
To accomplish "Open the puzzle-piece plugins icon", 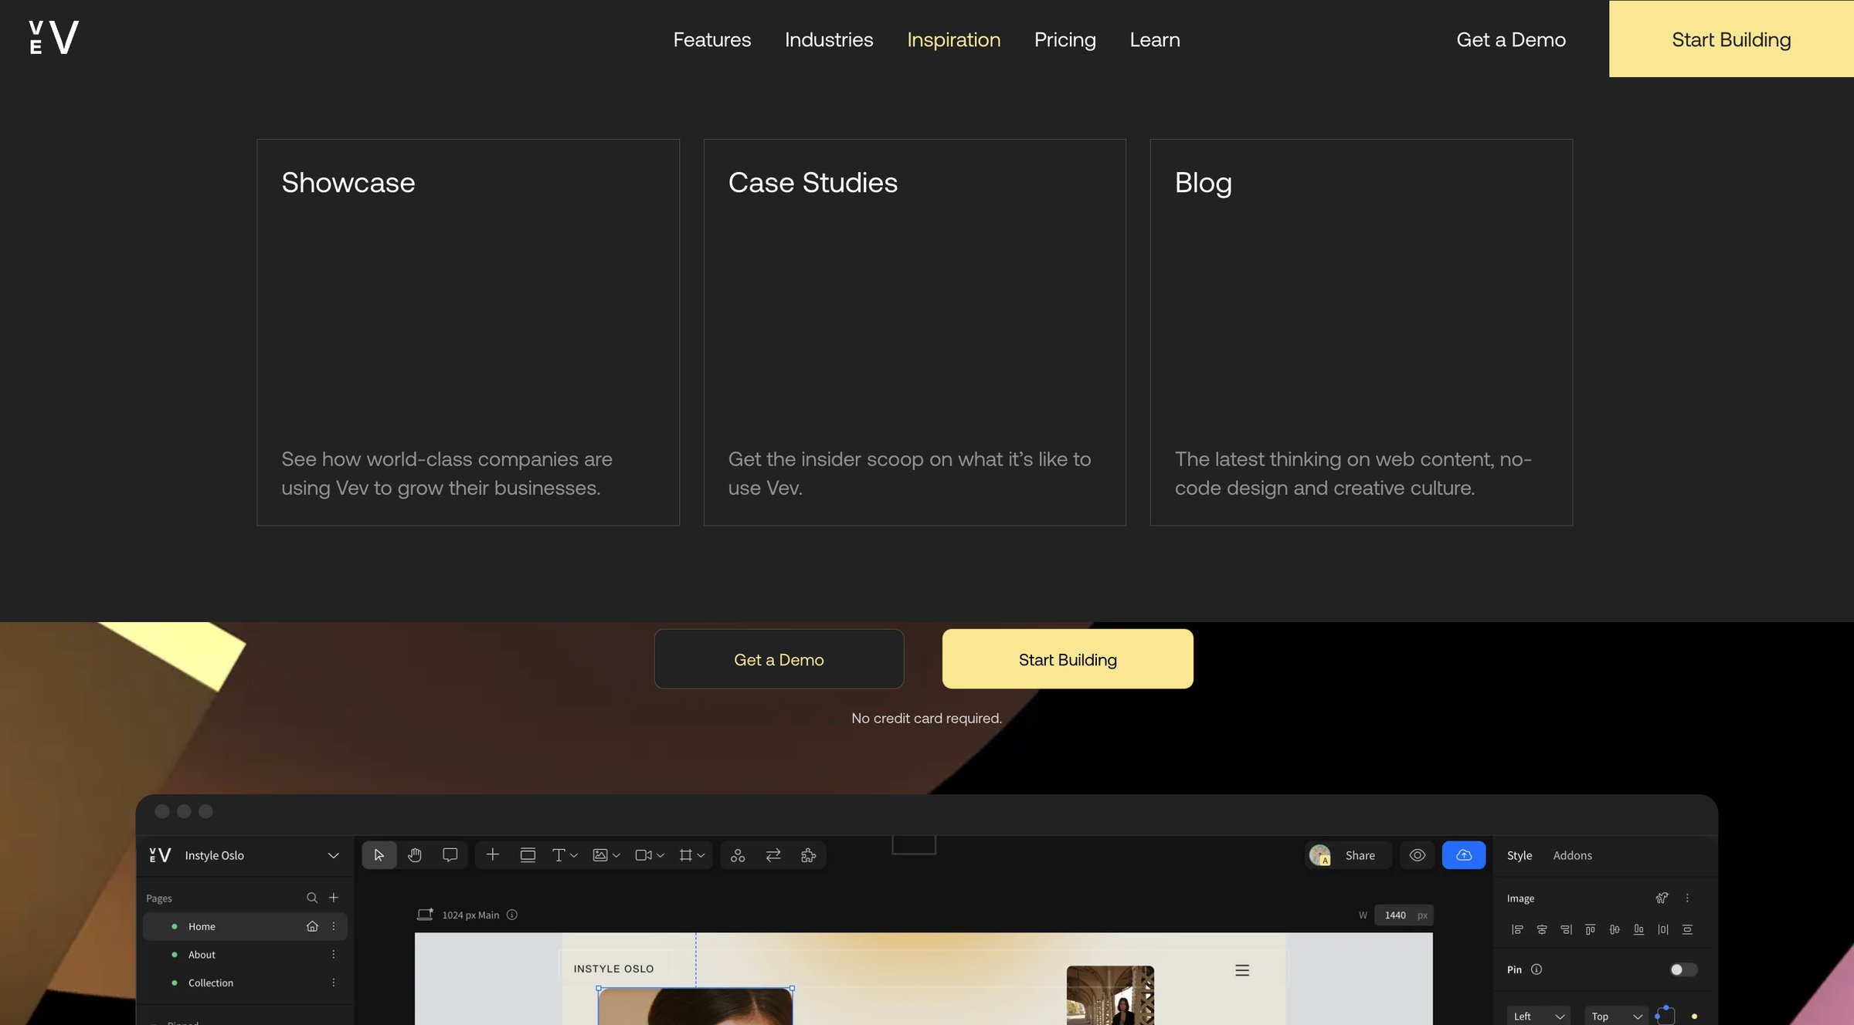I will (x=808, y=855).
